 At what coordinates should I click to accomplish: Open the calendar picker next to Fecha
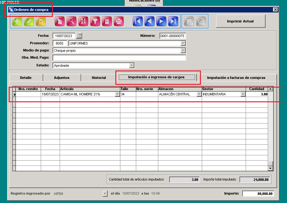pos(79,36)
